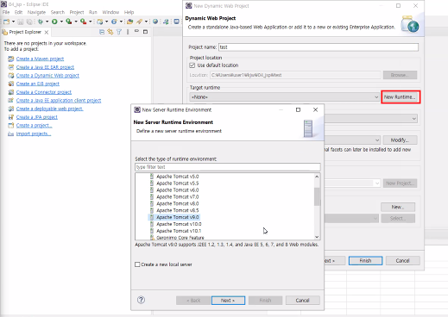Image resolution: width=448 pixels, height=317 pixels.
Task: Open the Project Explorer View Menu dots
Action: 128,32
